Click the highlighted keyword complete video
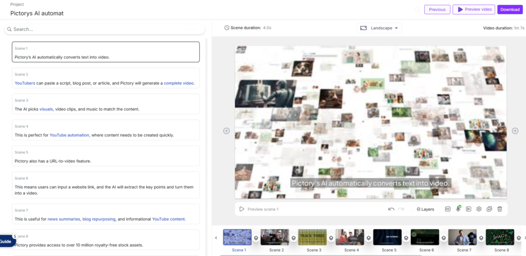The height and width of the screenshot is (256, 526). coord(178,83)
